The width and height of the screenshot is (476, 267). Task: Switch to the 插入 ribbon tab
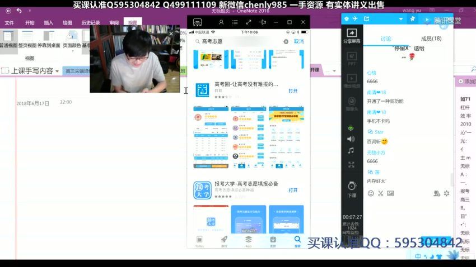[49, 23]
